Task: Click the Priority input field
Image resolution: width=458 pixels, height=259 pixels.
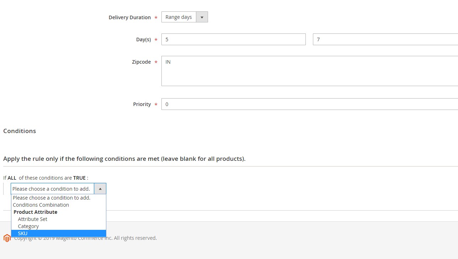Action: click(x=309, y=104)
